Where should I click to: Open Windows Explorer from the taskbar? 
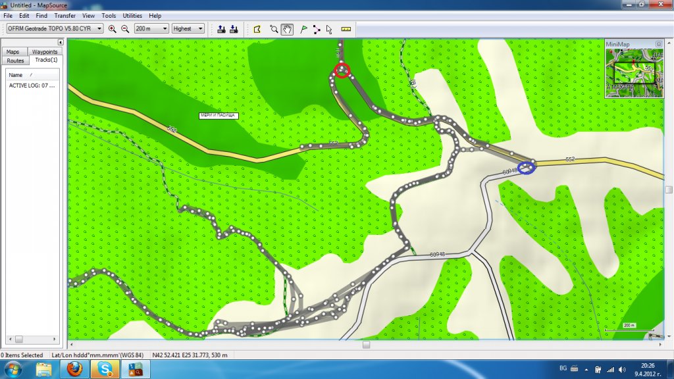point(43,369)
